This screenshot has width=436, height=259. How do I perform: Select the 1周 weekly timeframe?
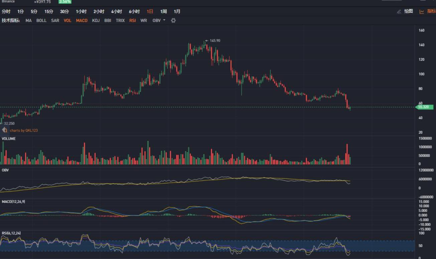tap(163, 11)
